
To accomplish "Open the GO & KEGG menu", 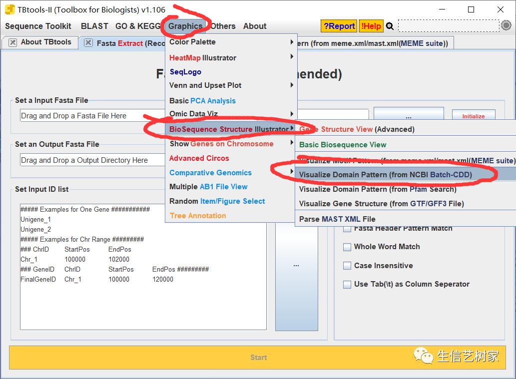I will (x=138, y=26).
